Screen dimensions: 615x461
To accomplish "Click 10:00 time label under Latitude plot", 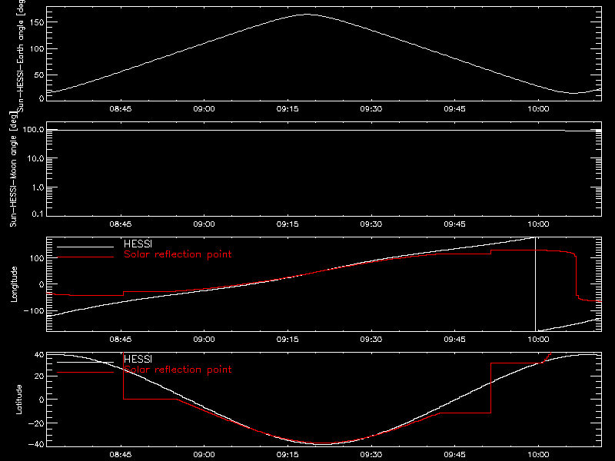I will [x=538, y=454].
